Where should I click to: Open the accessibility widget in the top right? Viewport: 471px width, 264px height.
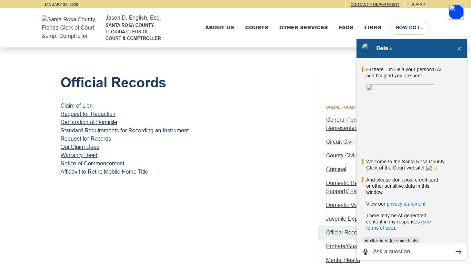[456, 12]
